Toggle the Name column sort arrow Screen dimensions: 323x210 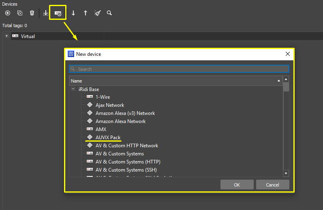click(279, 81)
